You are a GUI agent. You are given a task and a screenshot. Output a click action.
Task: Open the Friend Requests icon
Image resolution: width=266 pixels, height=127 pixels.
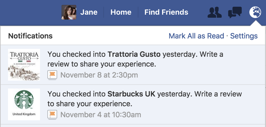215,12
